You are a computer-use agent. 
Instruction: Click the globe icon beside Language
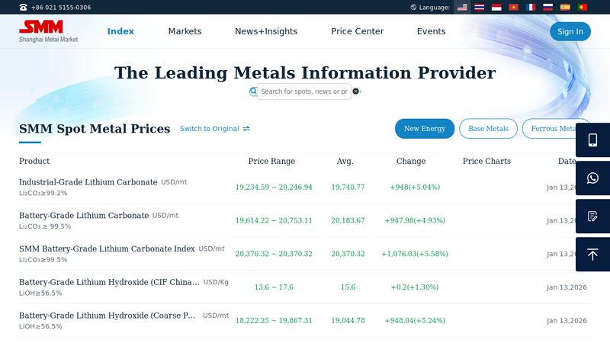coord(413,7)
